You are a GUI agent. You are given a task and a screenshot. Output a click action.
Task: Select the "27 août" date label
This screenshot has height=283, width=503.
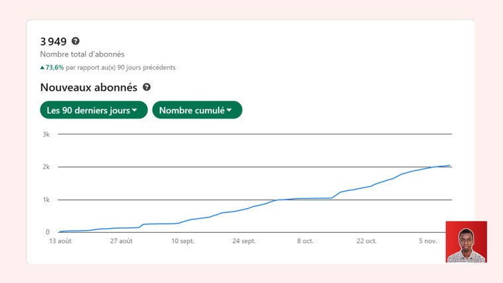(x=121, y=241)
